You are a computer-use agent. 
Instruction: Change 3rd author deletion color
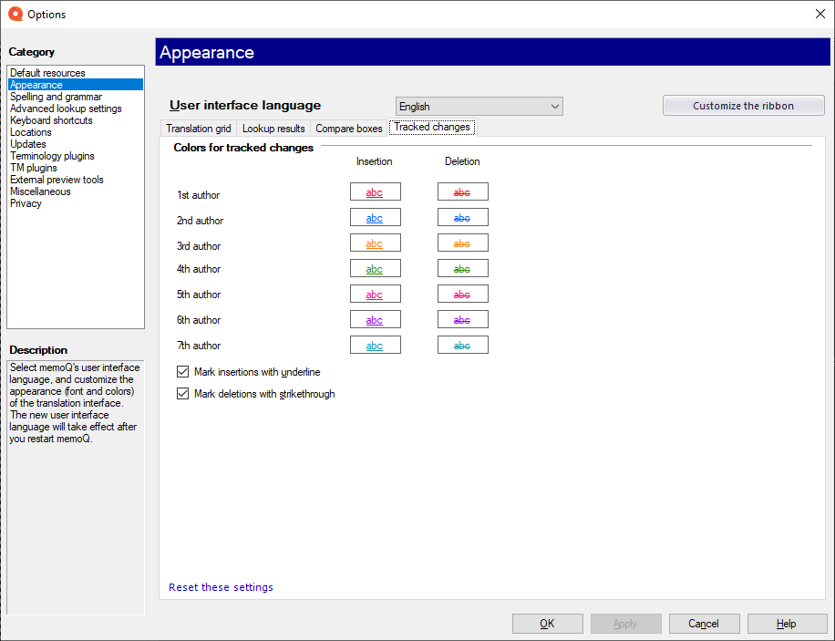(x=463, y=243)
